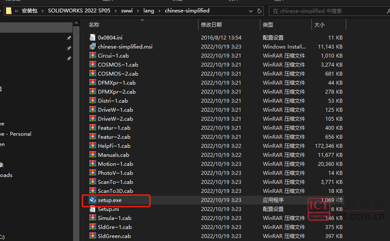This screenshot has height=241, width=390.
Task: Click the Windows Install... type cell
Action: (284, 47)
